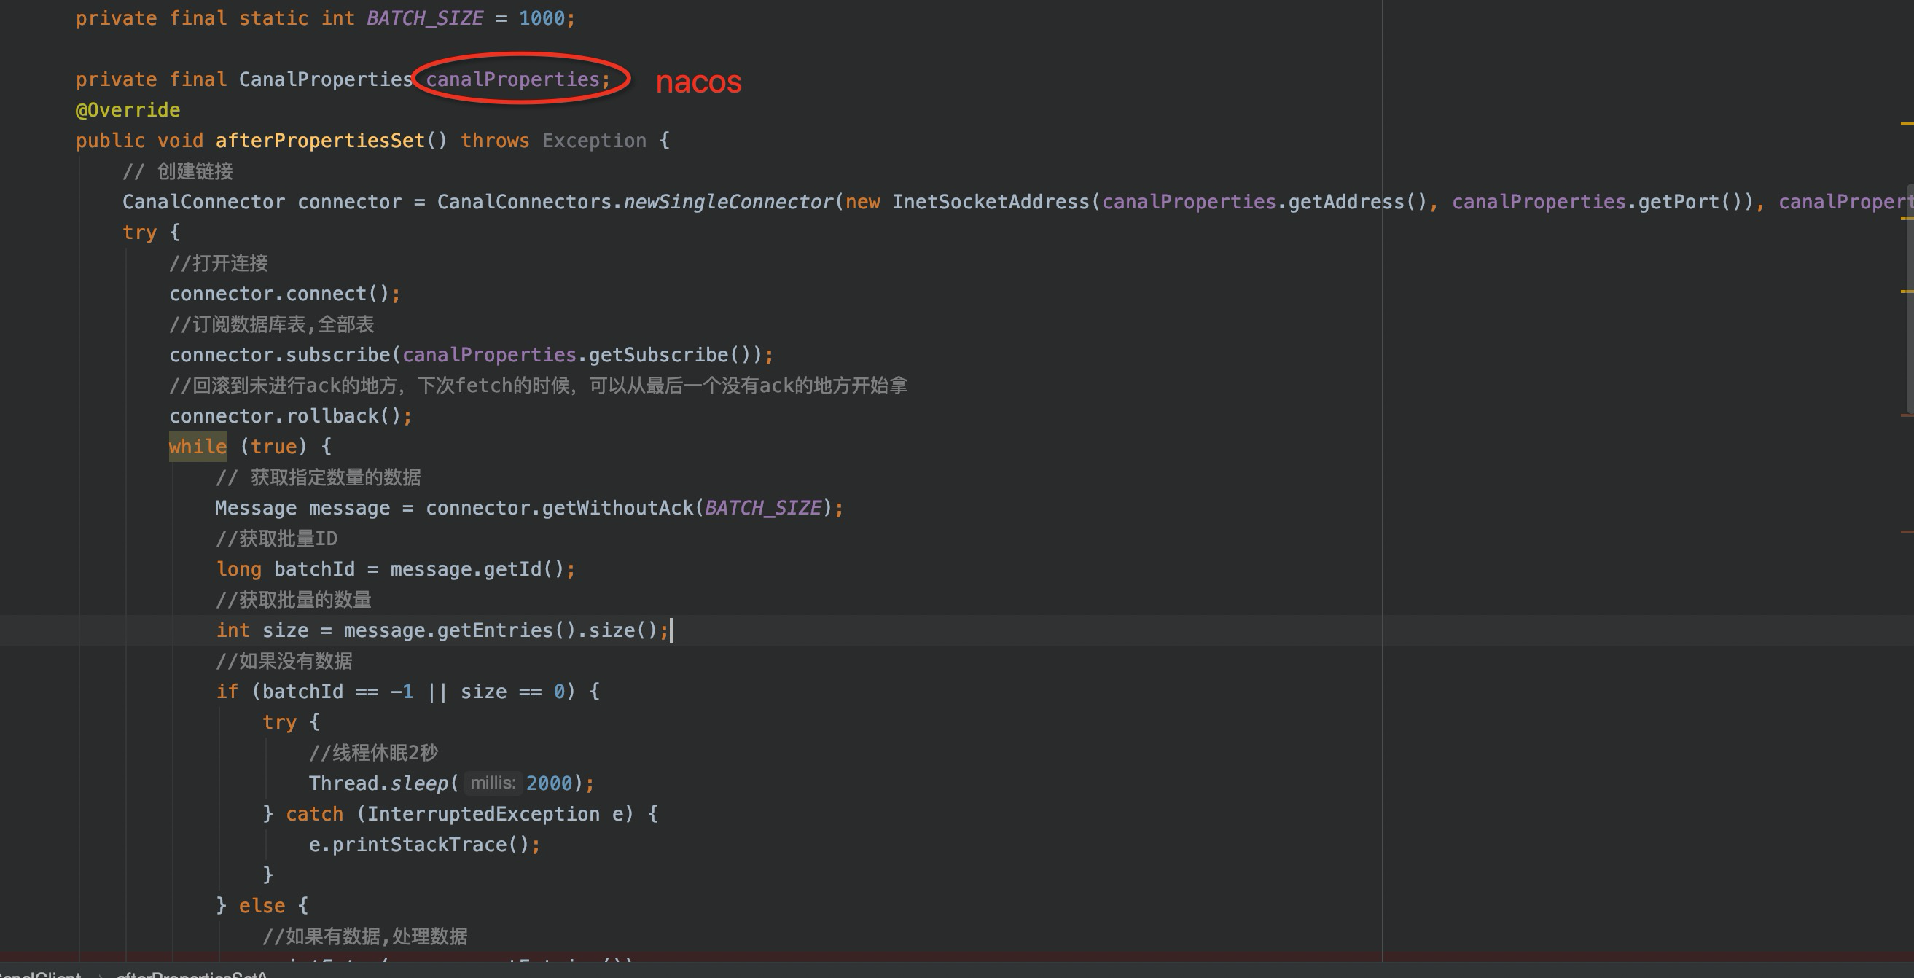1914x978 pixels.
Task: Click grayed Exception in throws clause
Action: (x=594, y=141)
